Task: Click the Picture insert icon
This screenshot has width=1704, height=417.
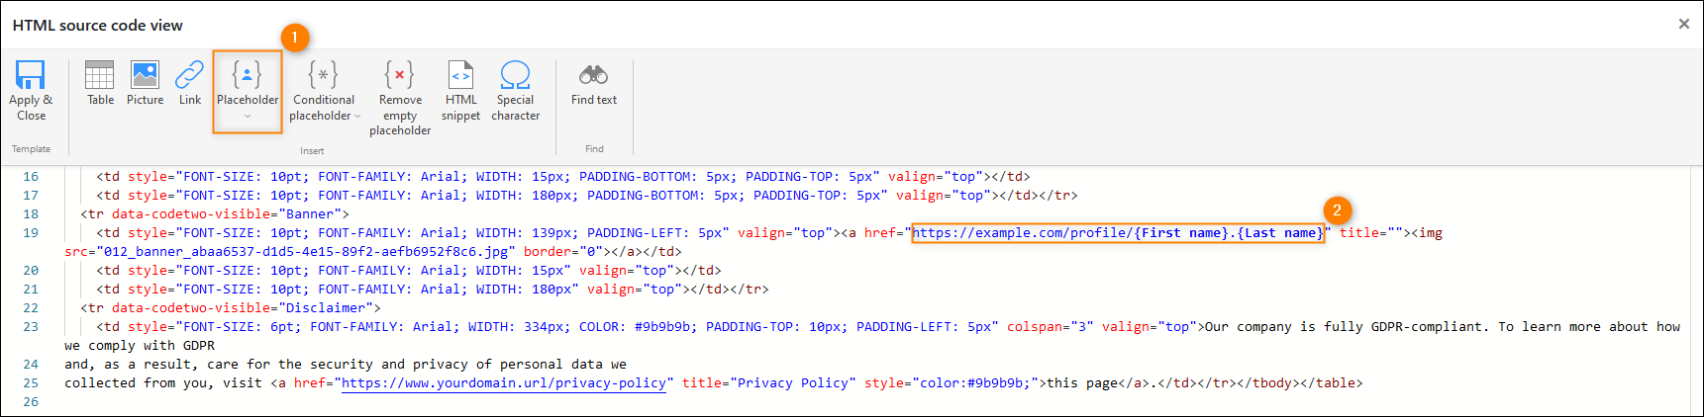Action: pos(145,75)
